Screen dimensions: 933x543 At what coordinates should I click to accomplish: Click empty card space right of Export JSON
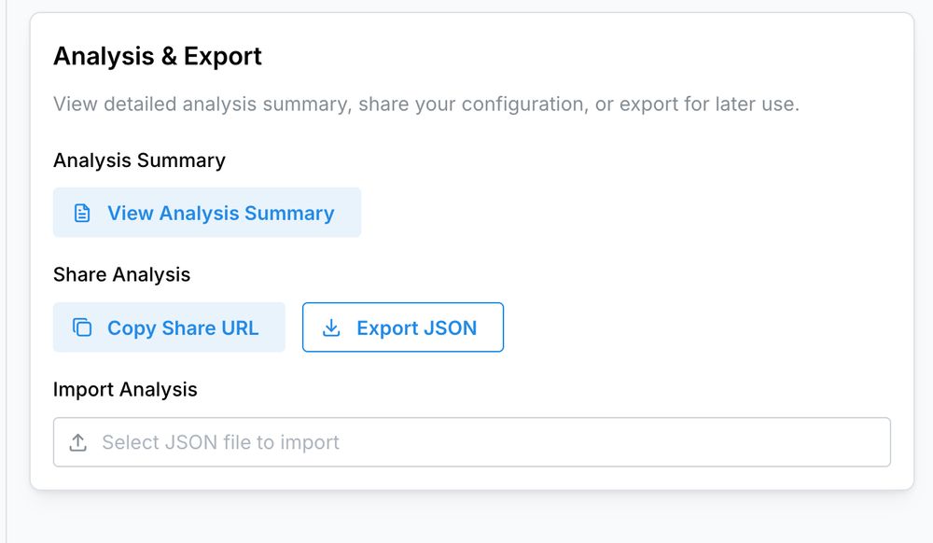pos(700,327)
